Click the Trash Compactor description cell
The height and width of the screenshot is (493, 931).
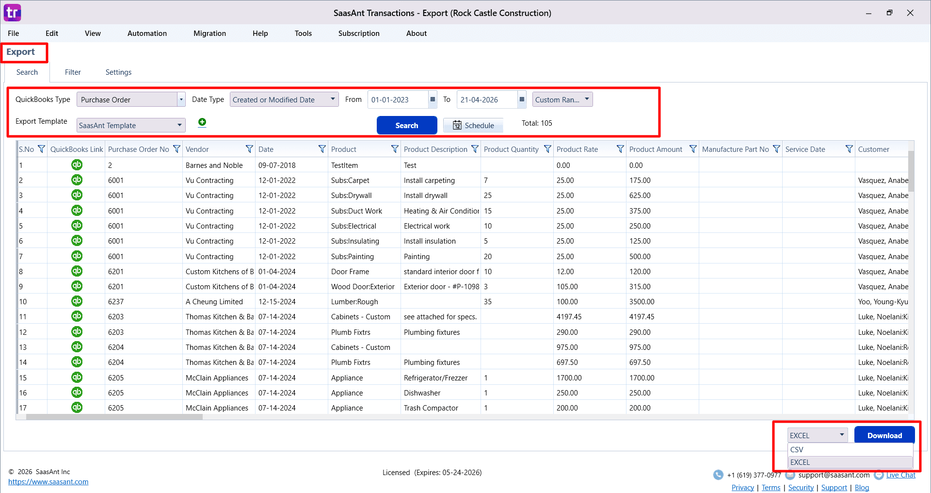[441, 408]
